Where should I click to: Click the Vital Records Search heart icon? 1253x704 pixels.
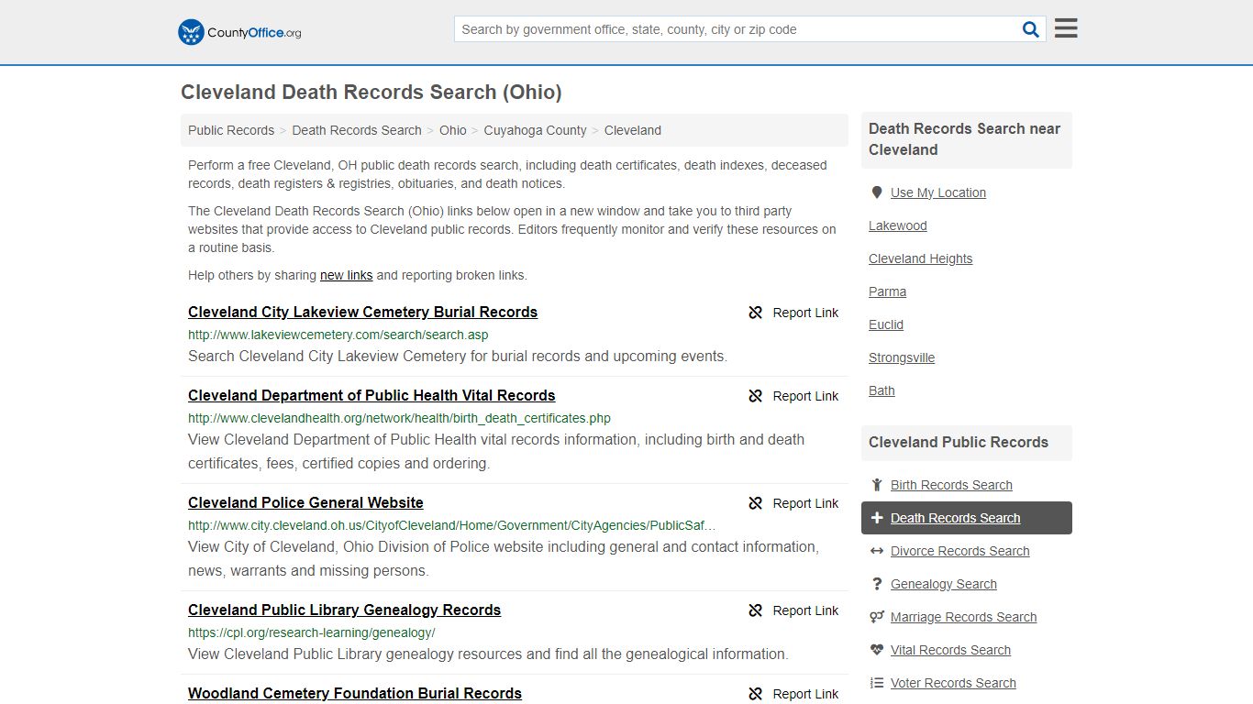877,650
